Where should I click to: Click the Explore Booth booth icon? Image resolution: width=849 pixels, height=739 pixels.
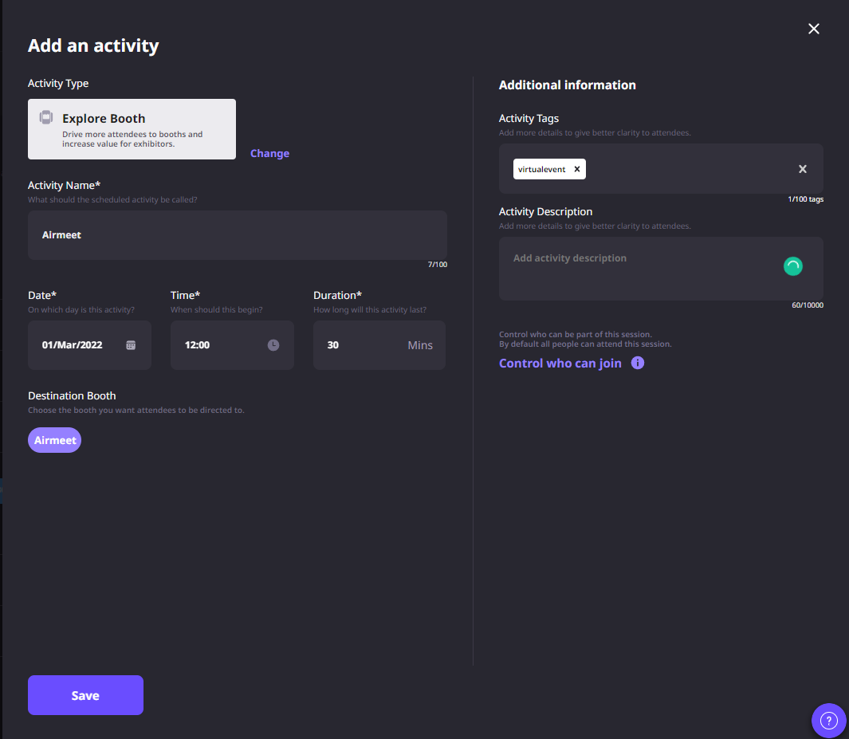click(46, 118)
